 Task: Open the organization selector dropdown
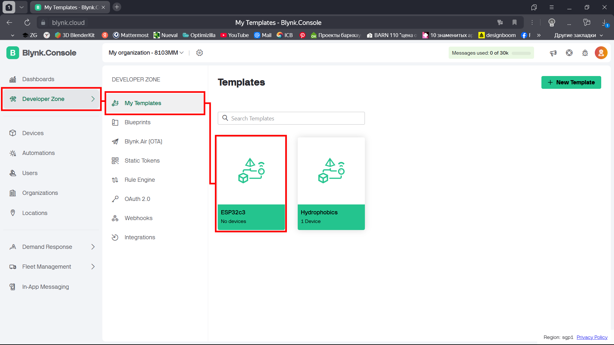tap(146, 53)
